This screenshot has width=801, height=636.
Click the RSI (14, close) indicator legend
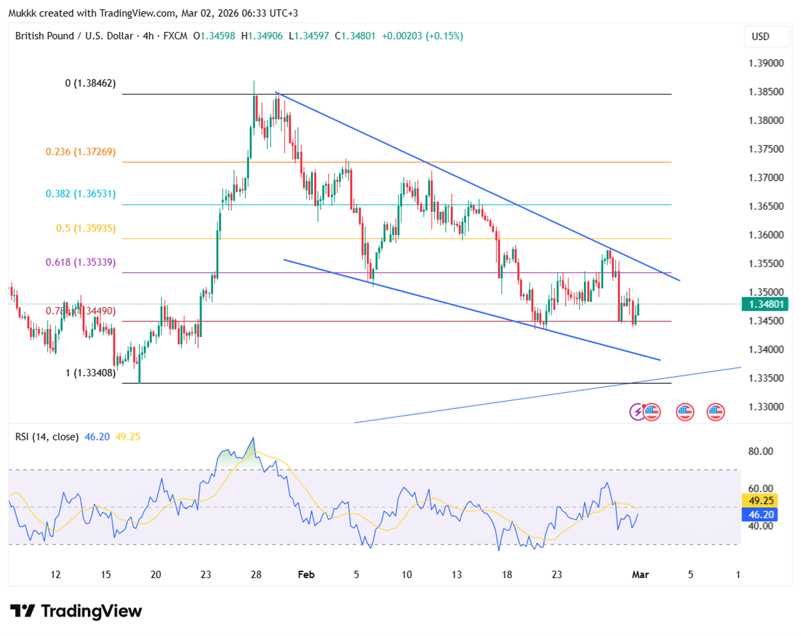tap(47, 437)
